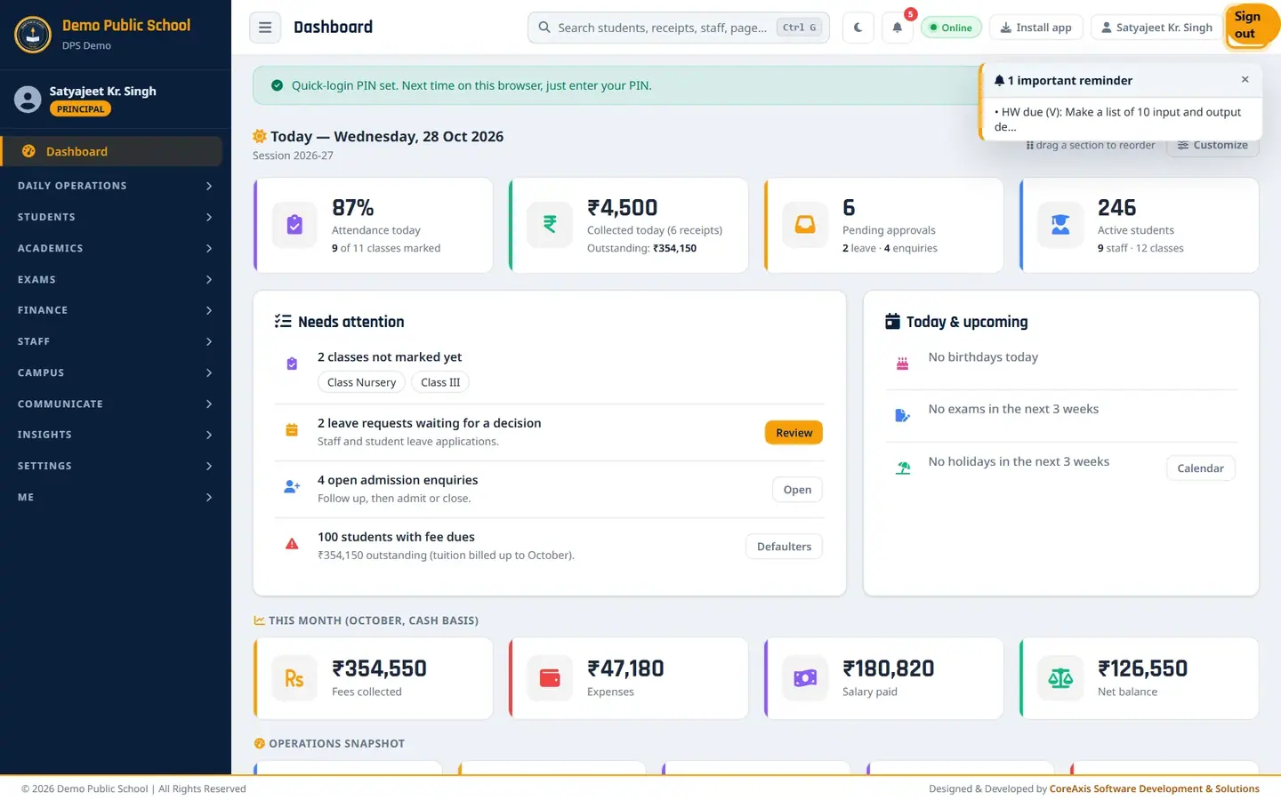Click the hamburger sidebar toggle icon

[x=265, y=28]
